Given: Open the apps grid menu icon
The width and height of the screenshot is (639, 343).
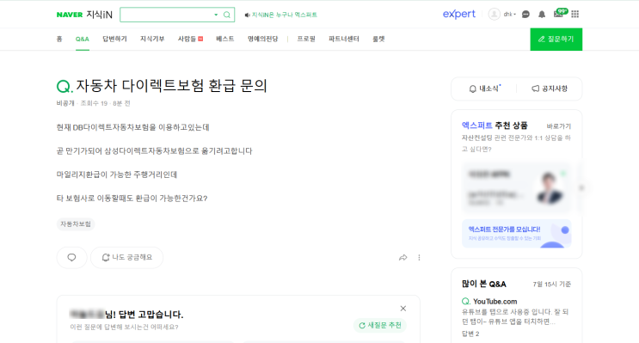Looking at the screenshot, I should tap(575, 15).
